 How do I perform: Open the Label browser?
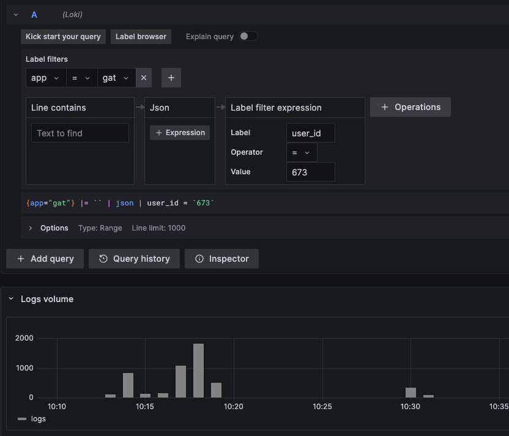pos(141,36)
